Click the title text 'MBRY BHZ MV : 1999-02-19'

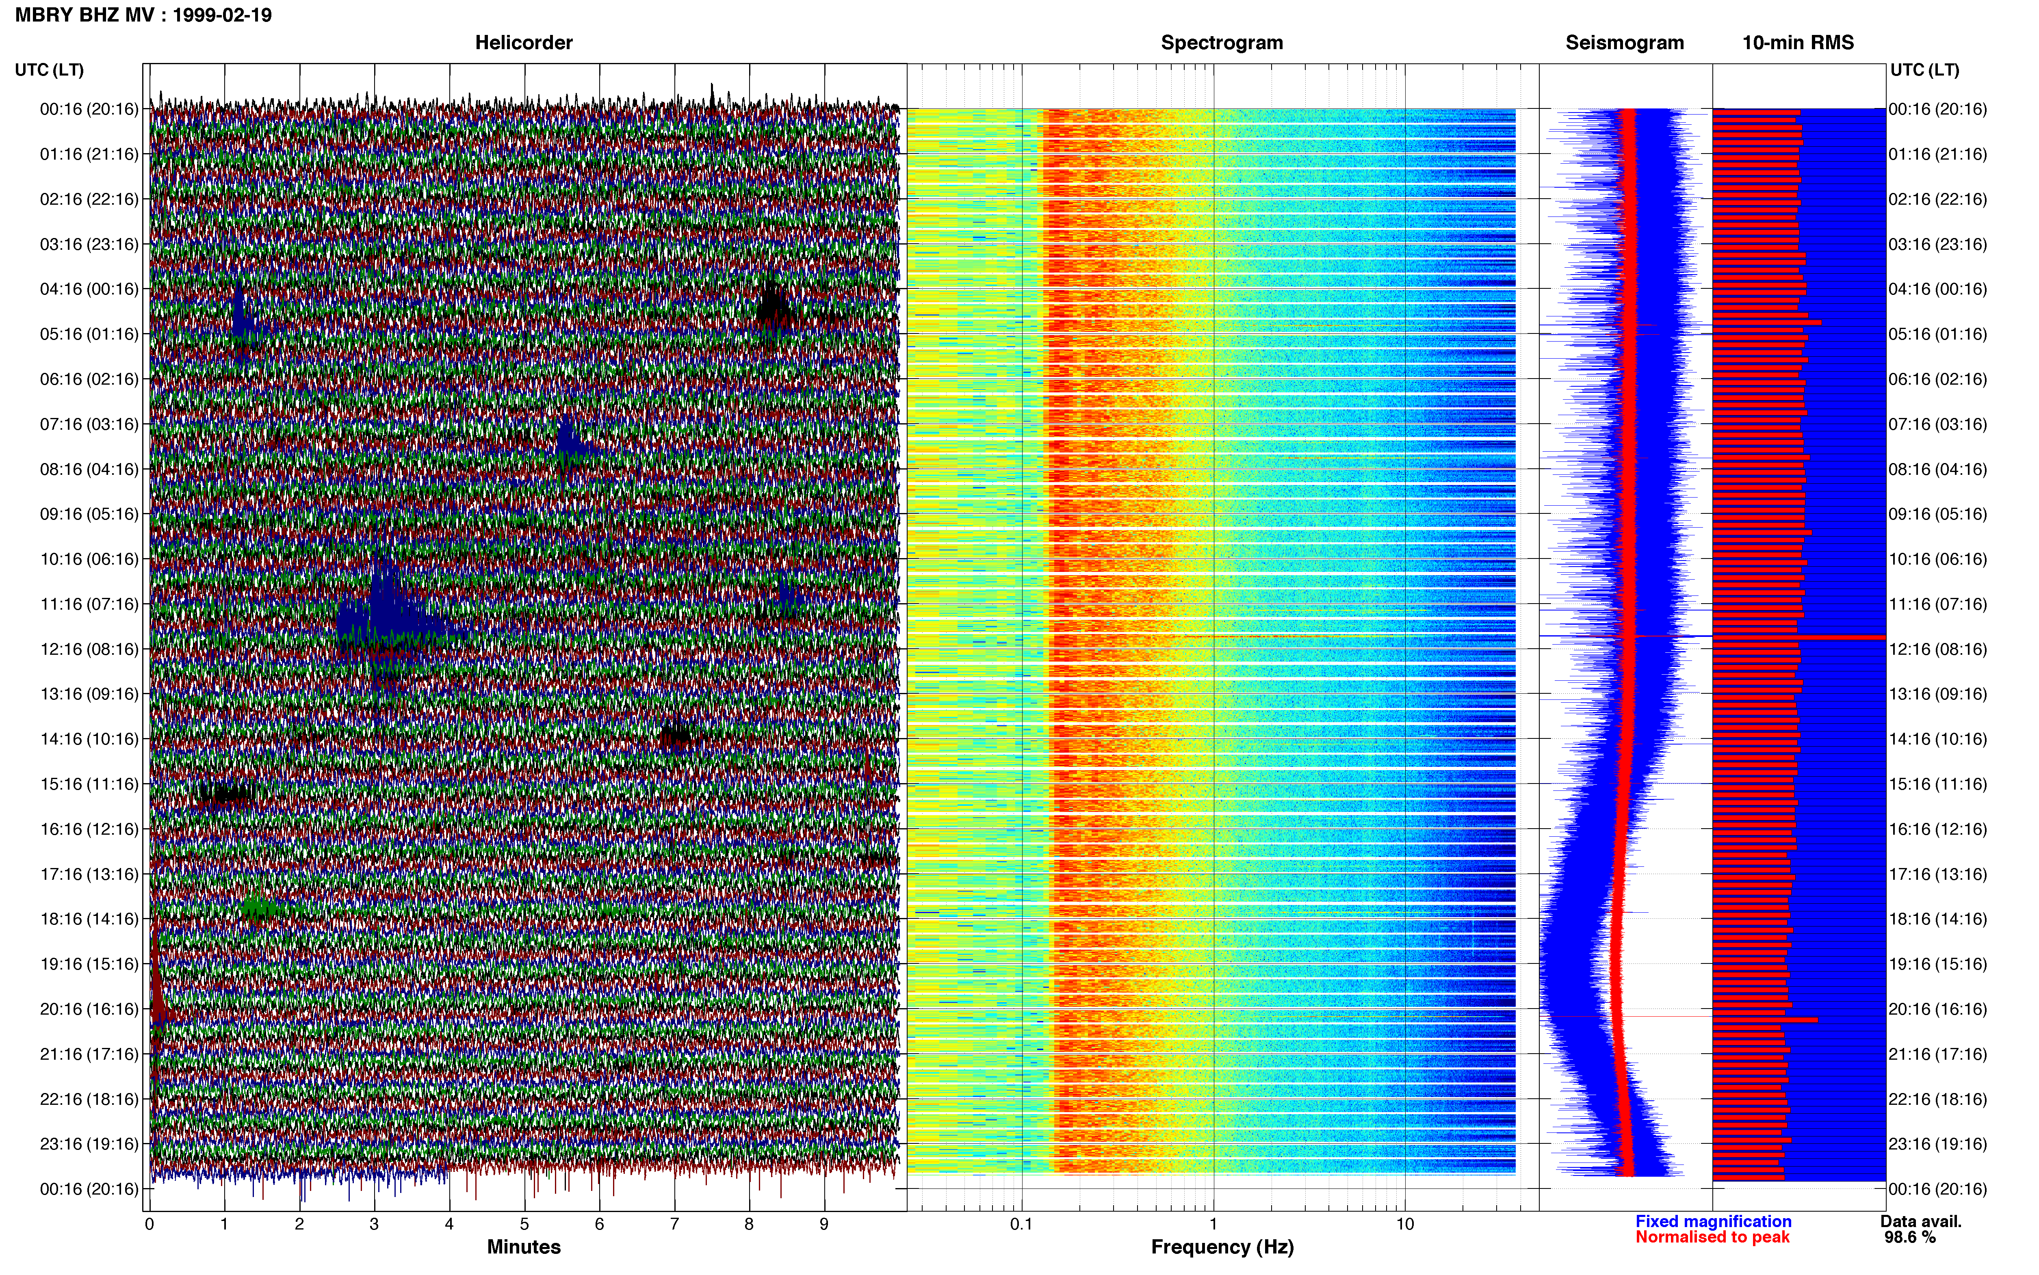point(143,15)
